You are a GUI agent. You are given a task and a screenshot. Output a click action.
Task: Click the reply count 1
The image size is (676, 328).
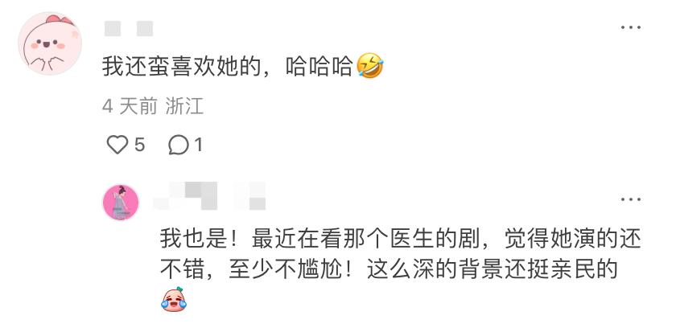pos(198,145)
